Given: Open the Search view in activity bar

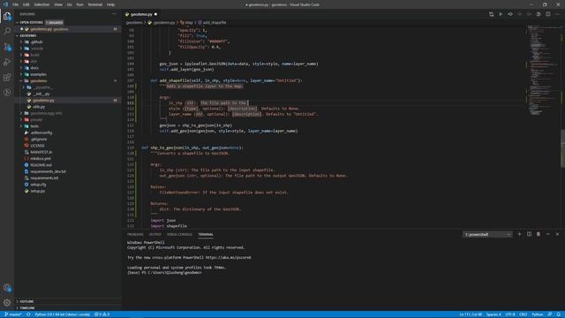Looking at the screenshot, I should click(7, 31).
